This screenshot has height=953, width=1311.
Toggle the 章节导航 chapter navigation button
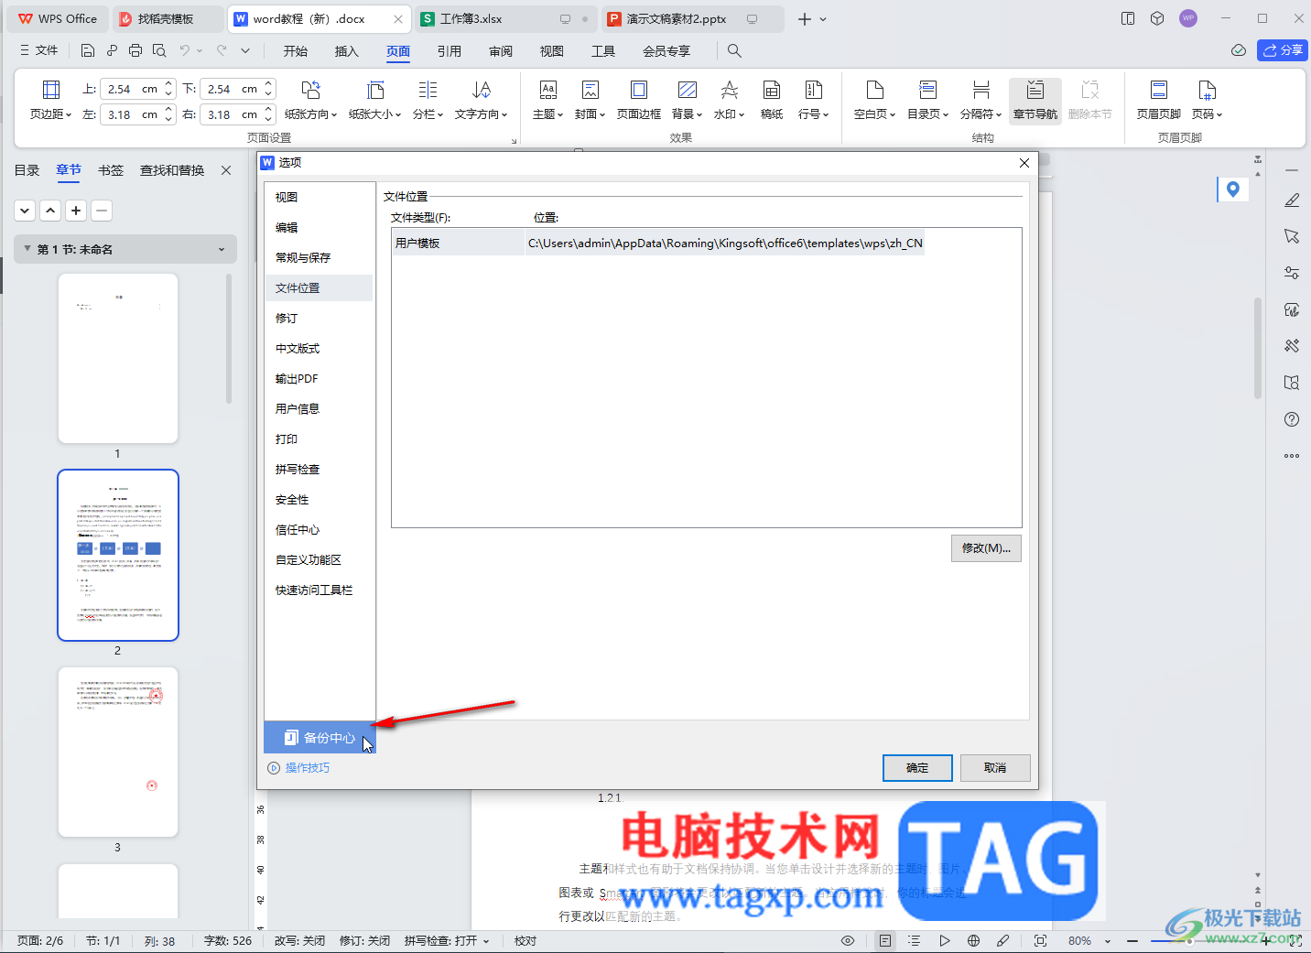tap(1035, 101)
